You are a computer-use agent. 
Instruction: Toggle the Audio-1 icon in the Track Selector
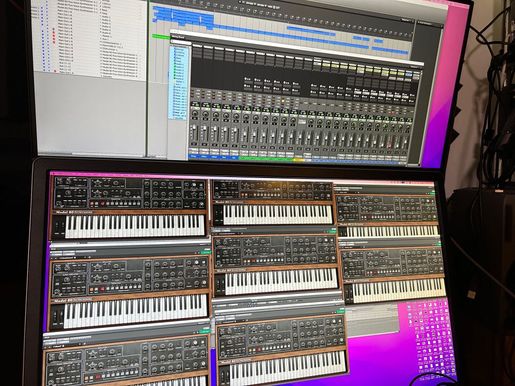pos(175,64)
